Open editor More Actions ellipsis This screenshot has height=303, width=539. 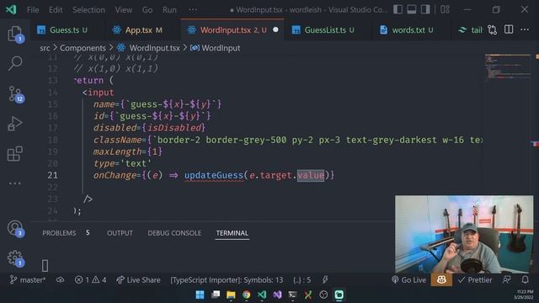point(525,29)
